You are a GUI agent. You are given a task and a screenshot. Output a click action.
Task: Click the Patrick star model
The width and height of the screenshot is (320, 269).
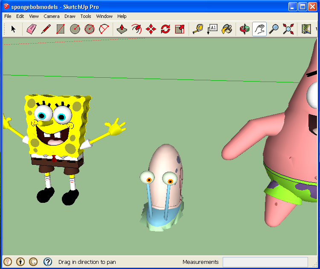coord(286,147)
